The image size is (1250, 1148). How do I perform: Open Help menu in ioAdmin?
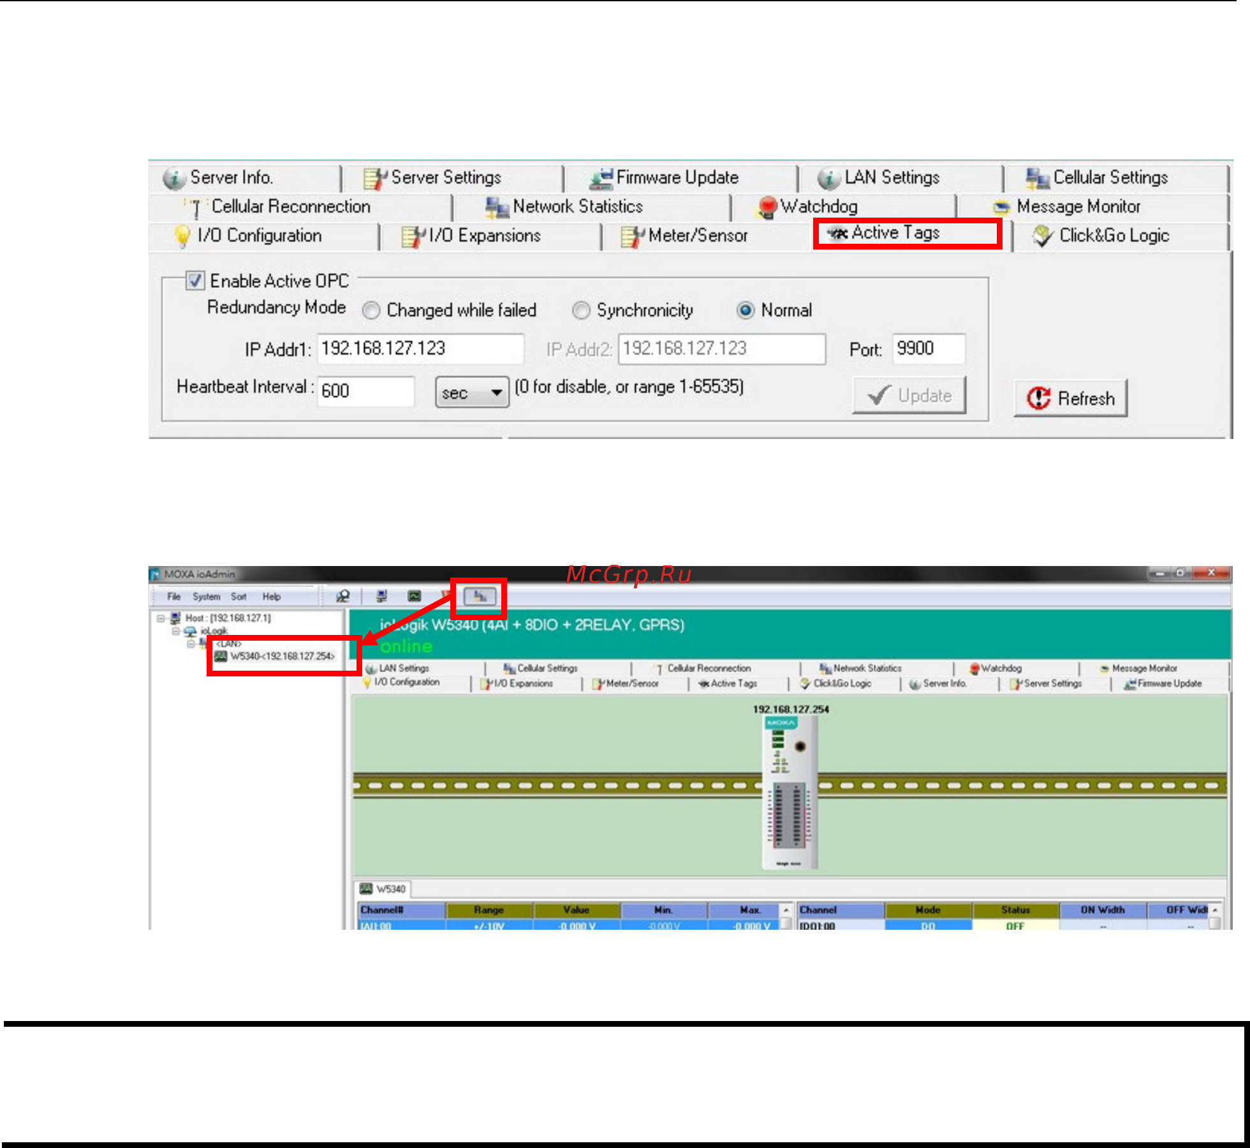click(272, 597)
